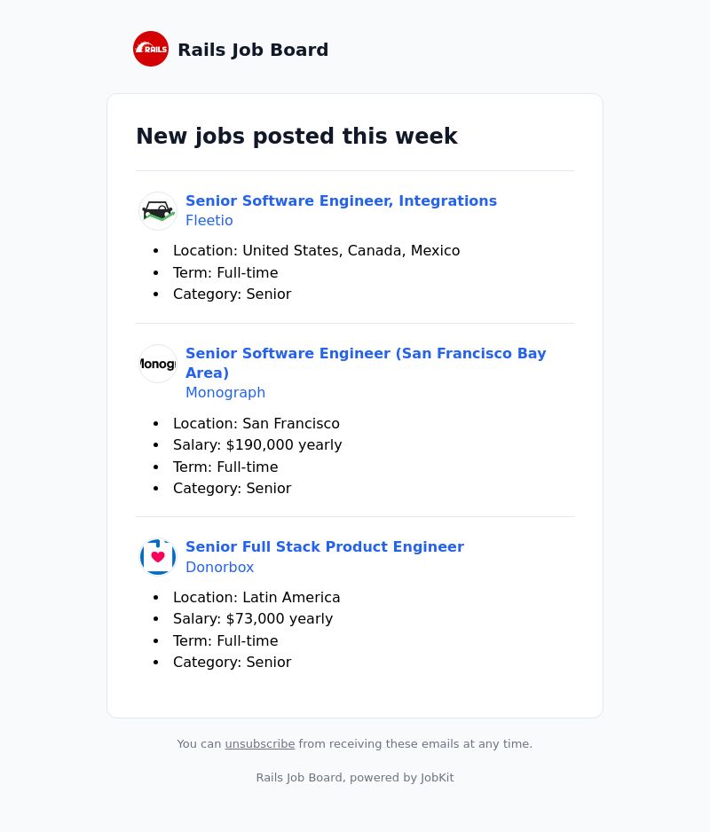The width and height of the screenshot is (710, 832).
Task: Open Senior Software Engineer San Francisco Bay Area job
Action: (366, 363)
